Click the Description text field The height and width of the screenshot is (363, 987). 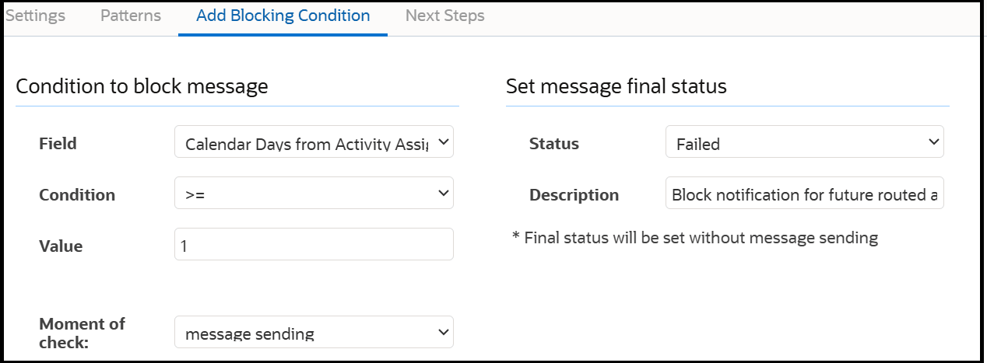click(804, 194)
